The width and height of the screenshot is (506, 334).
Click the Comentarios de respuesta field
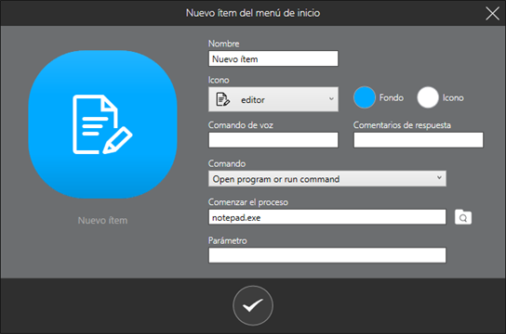(419, 140)
